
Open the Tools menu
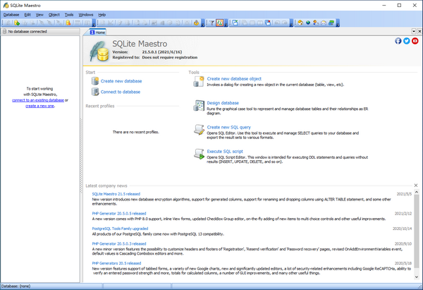(68, 14)
